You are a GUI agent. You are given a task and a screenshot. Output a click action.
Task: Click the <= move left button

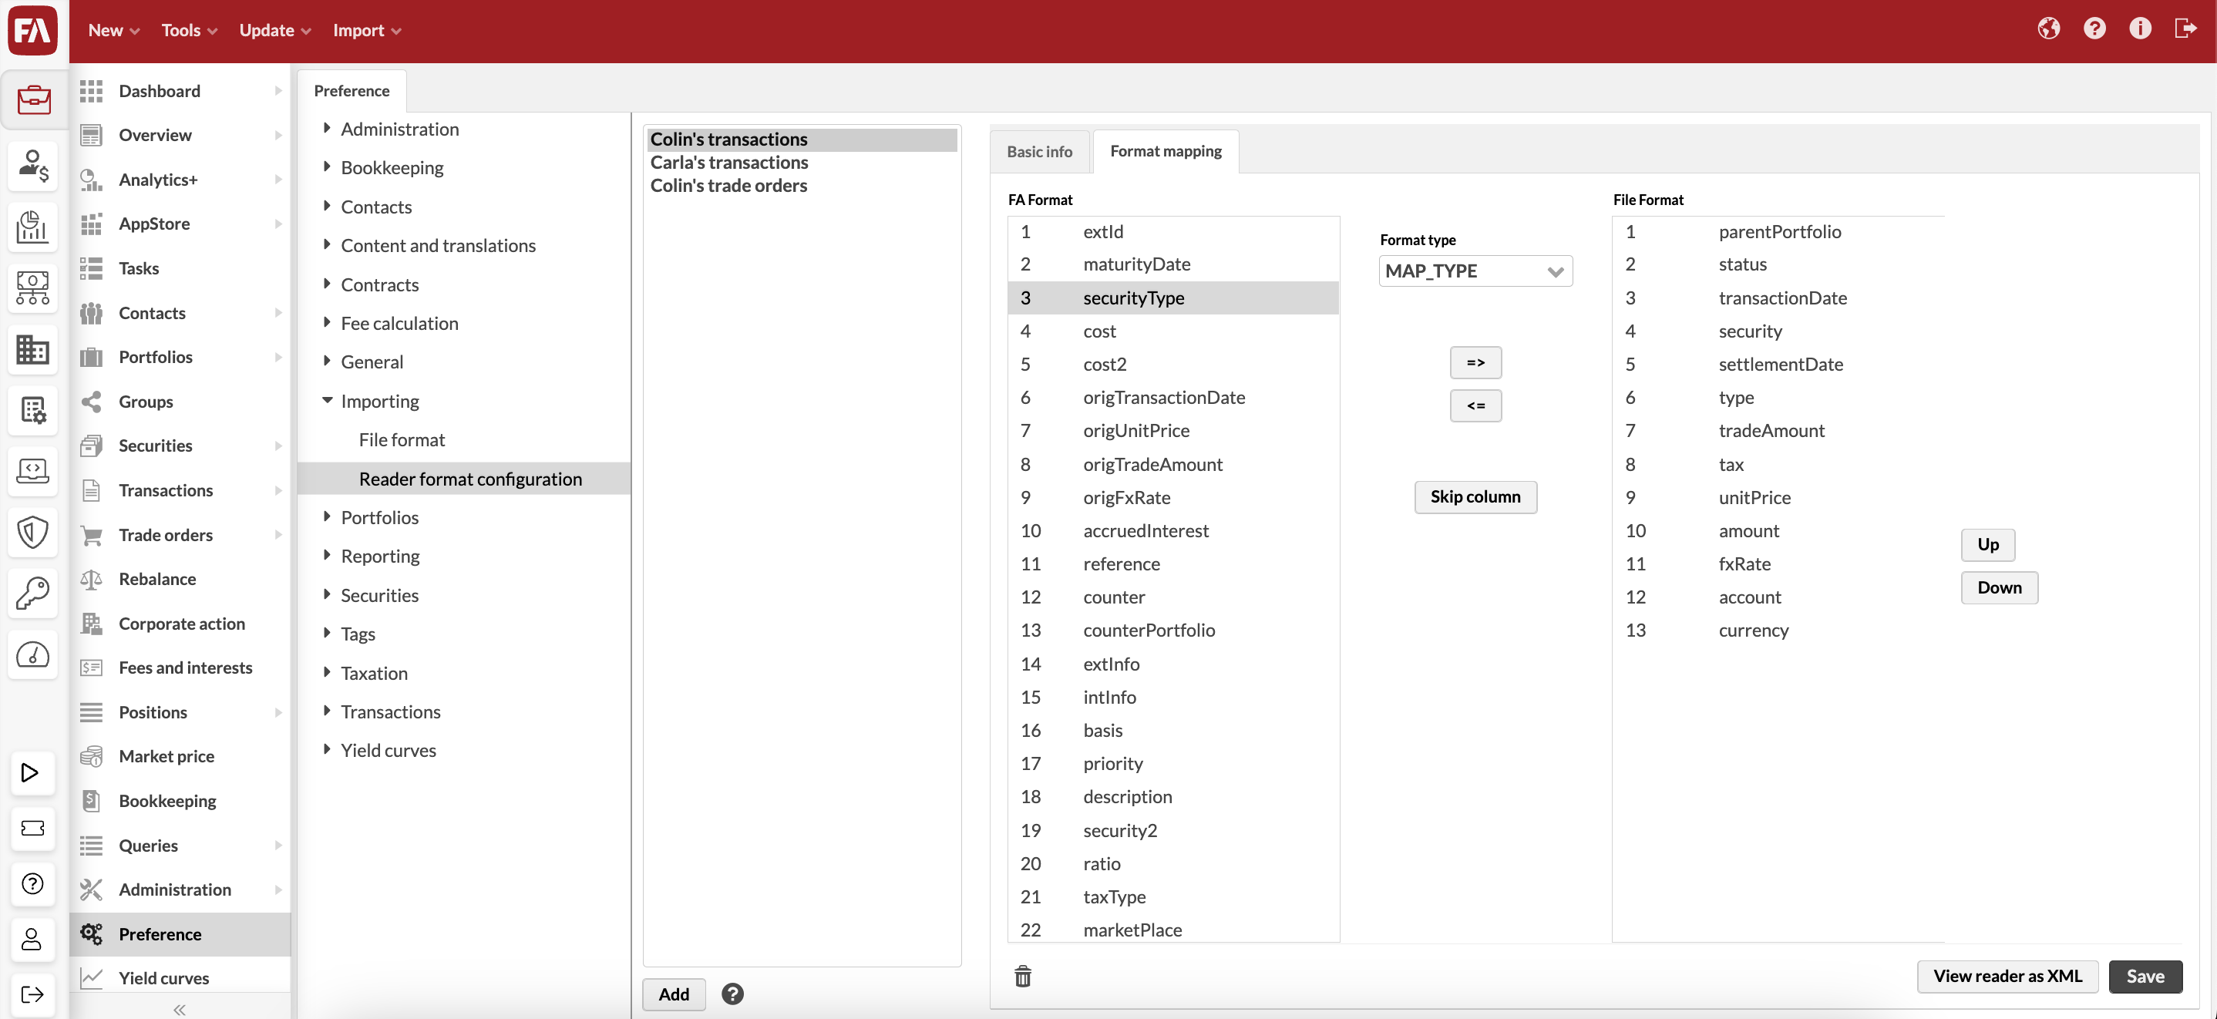[1475, 405]
